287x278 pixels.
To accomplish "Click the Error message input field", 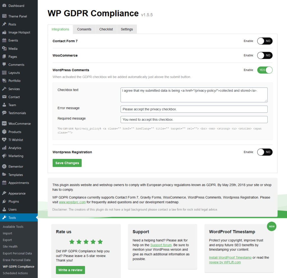I will pos(194,109).
